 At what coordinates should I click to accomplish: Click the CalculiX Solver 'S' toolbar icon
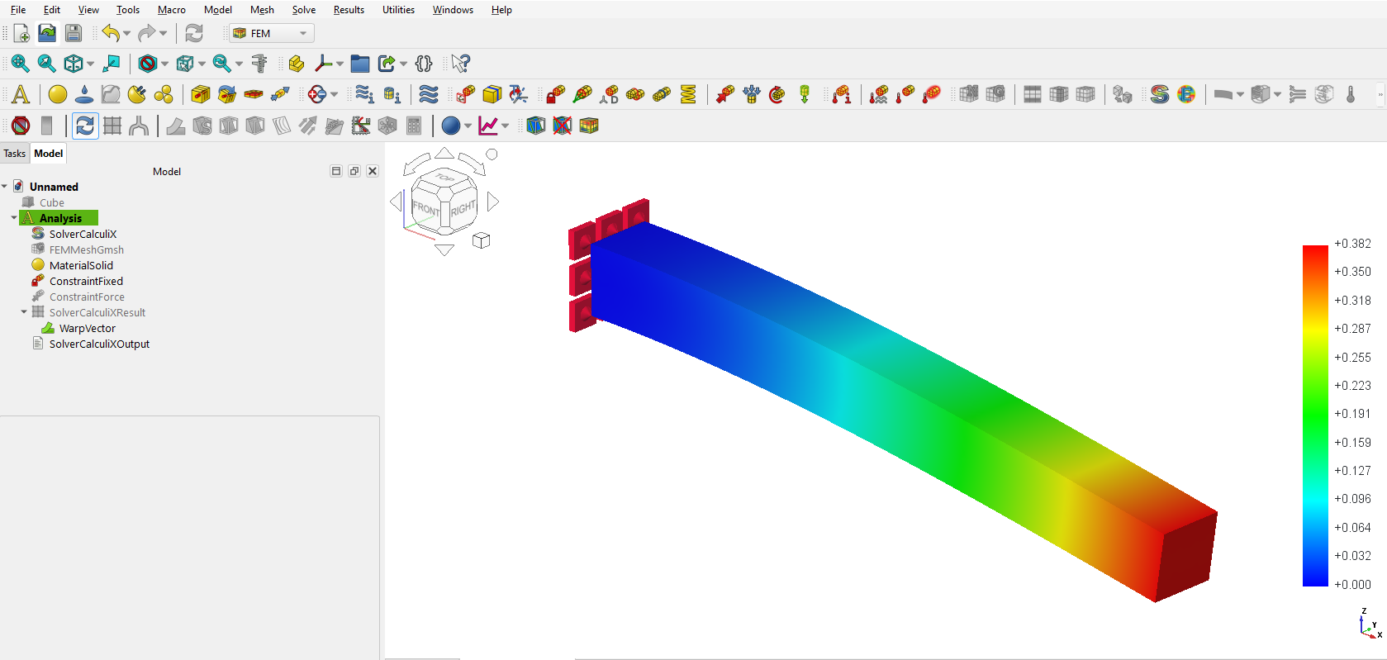(1159, 94)
